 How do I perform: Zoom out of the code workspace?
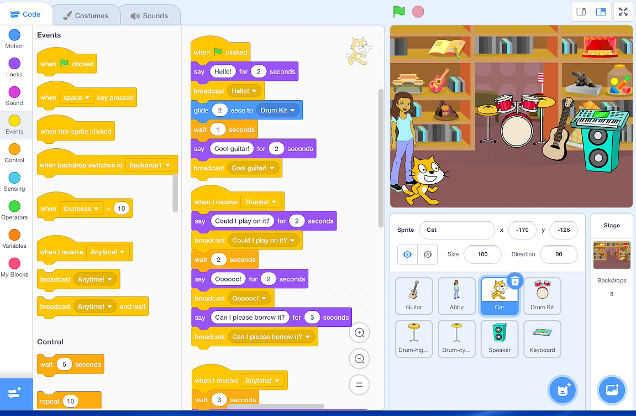(x=359, y=358)
